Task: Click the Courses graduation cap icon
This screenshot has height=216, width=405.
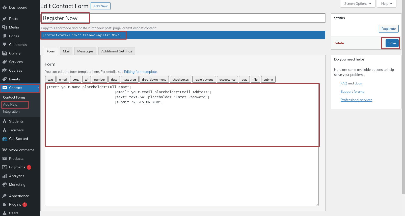Action: 5,70
